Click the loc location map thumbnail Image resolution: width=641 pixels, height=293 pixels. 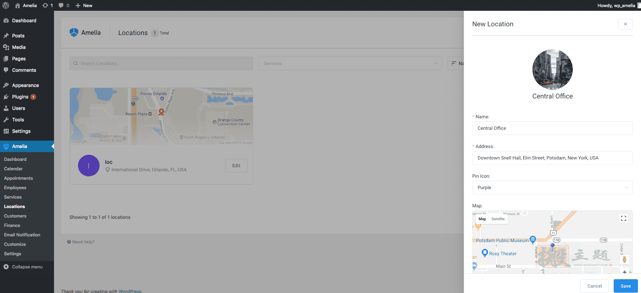(x=161, y=116)
